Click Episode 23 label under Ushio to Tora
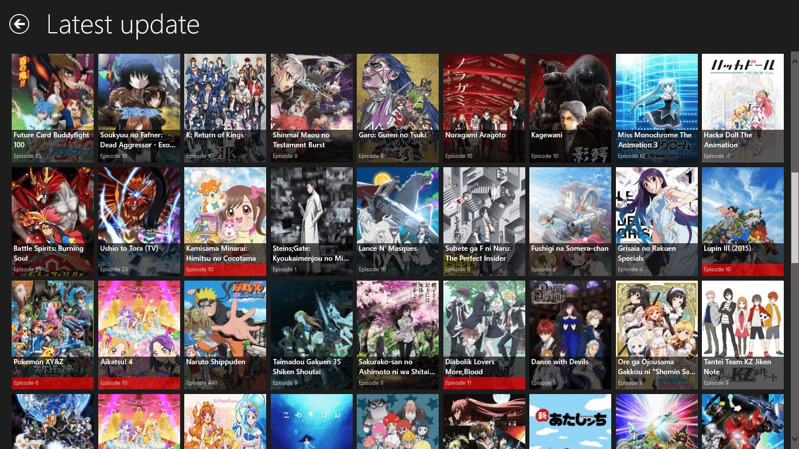The width and height of the screenshot is (799, 449). click(114, 270)
